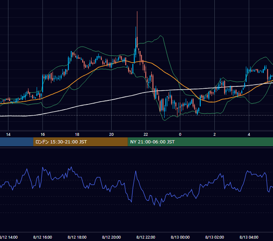Click the 8/12 20:00 time label
The height and width of the screenshot is (241, 273).
112,237
